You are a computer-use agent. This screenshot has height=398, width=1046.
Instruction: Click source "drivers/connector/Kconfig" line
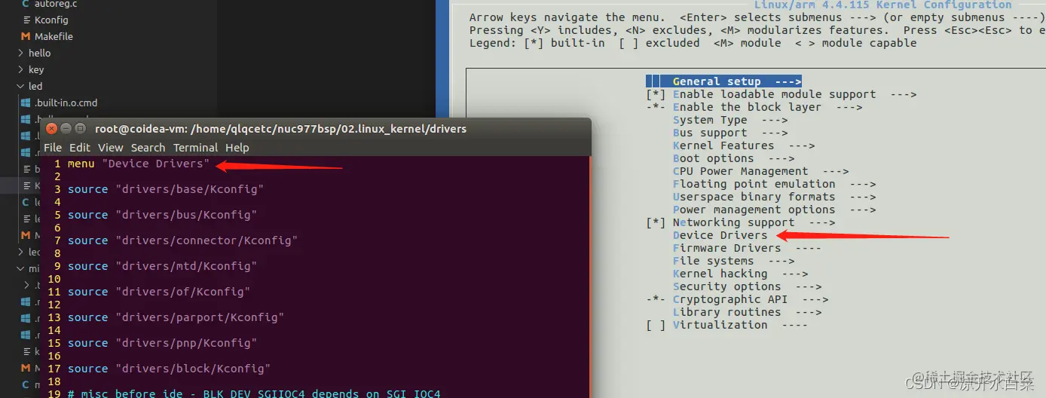[182, 240]
